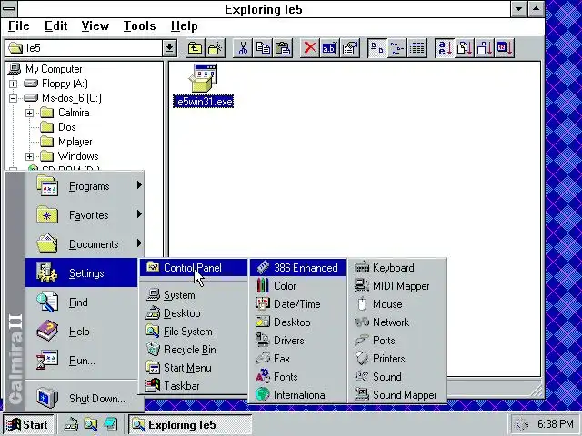582x436 pixels.
Task: Switch to details view
Action: pos(417,48)
